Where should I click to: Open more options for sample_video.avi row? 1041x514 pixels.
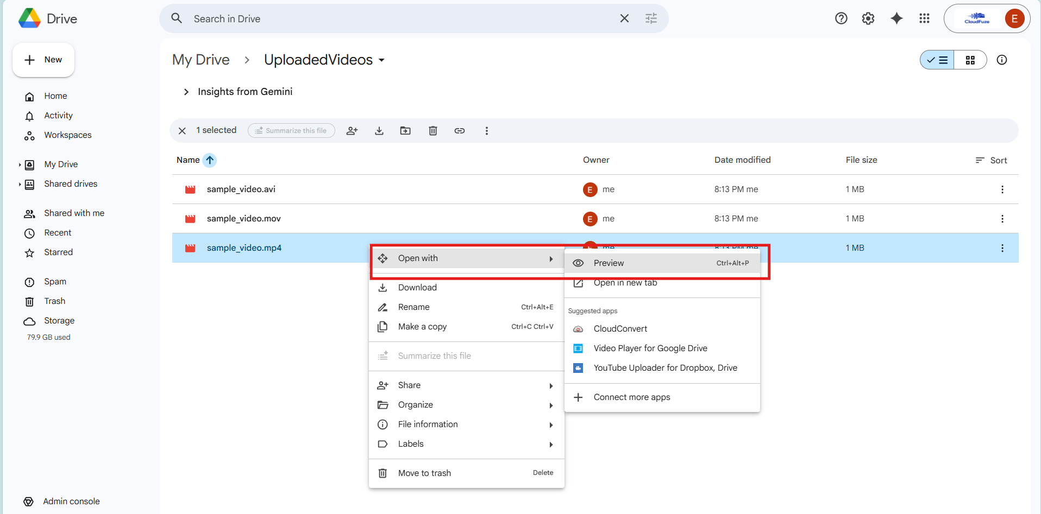coord(1002,189)
